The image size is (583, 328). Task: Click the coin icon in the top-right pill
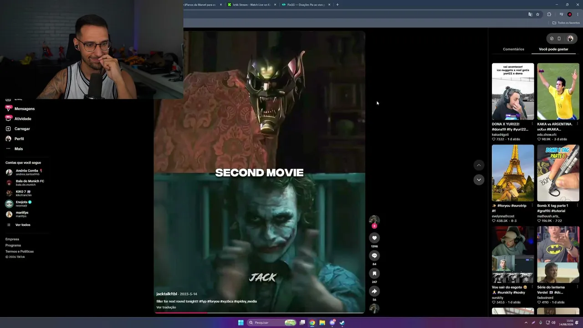click(552, 39)
